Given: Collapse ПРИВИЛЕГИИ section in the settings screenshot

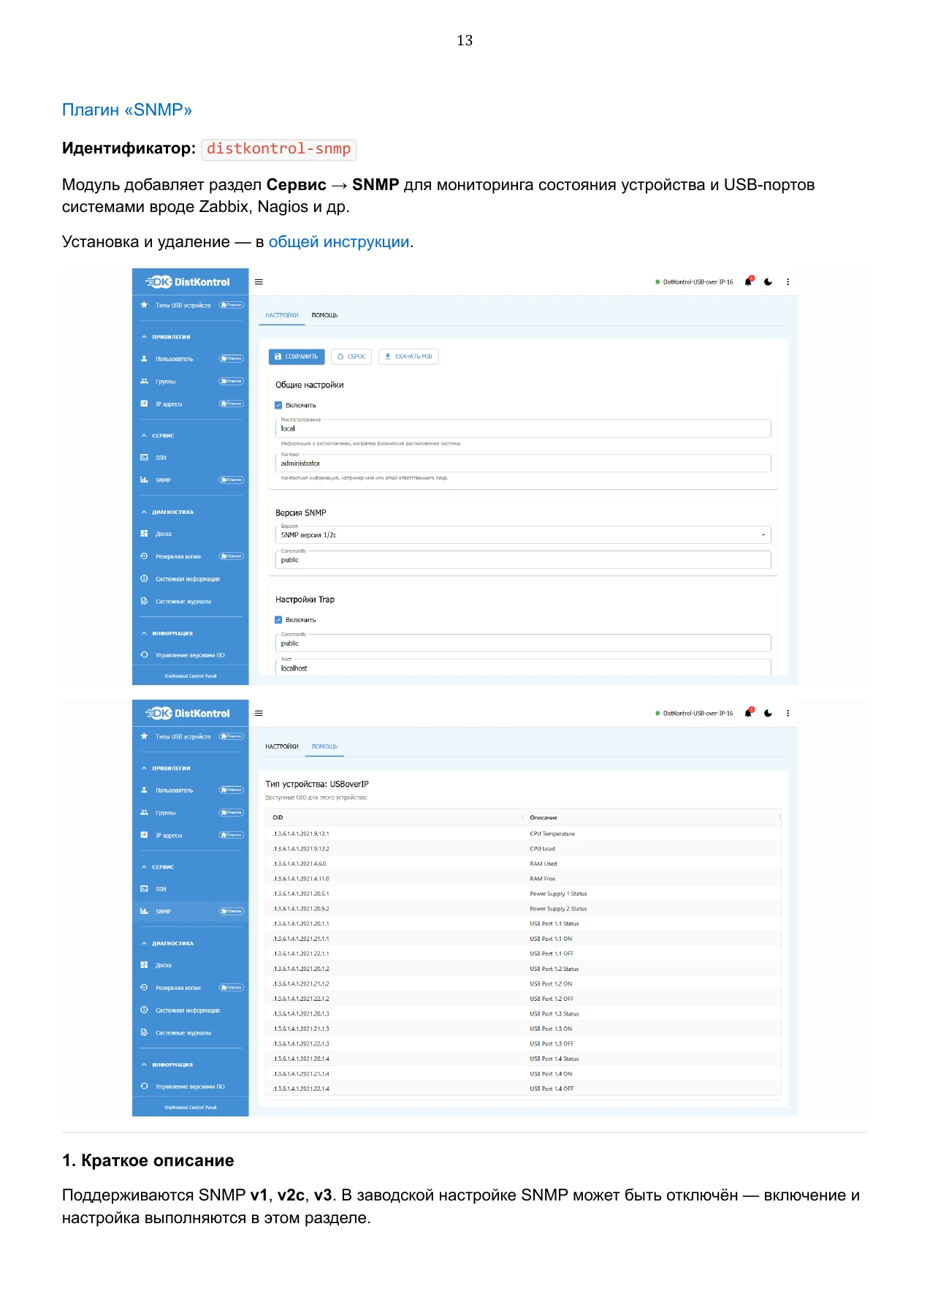Looking at the screenshot, I should point(144,337).
